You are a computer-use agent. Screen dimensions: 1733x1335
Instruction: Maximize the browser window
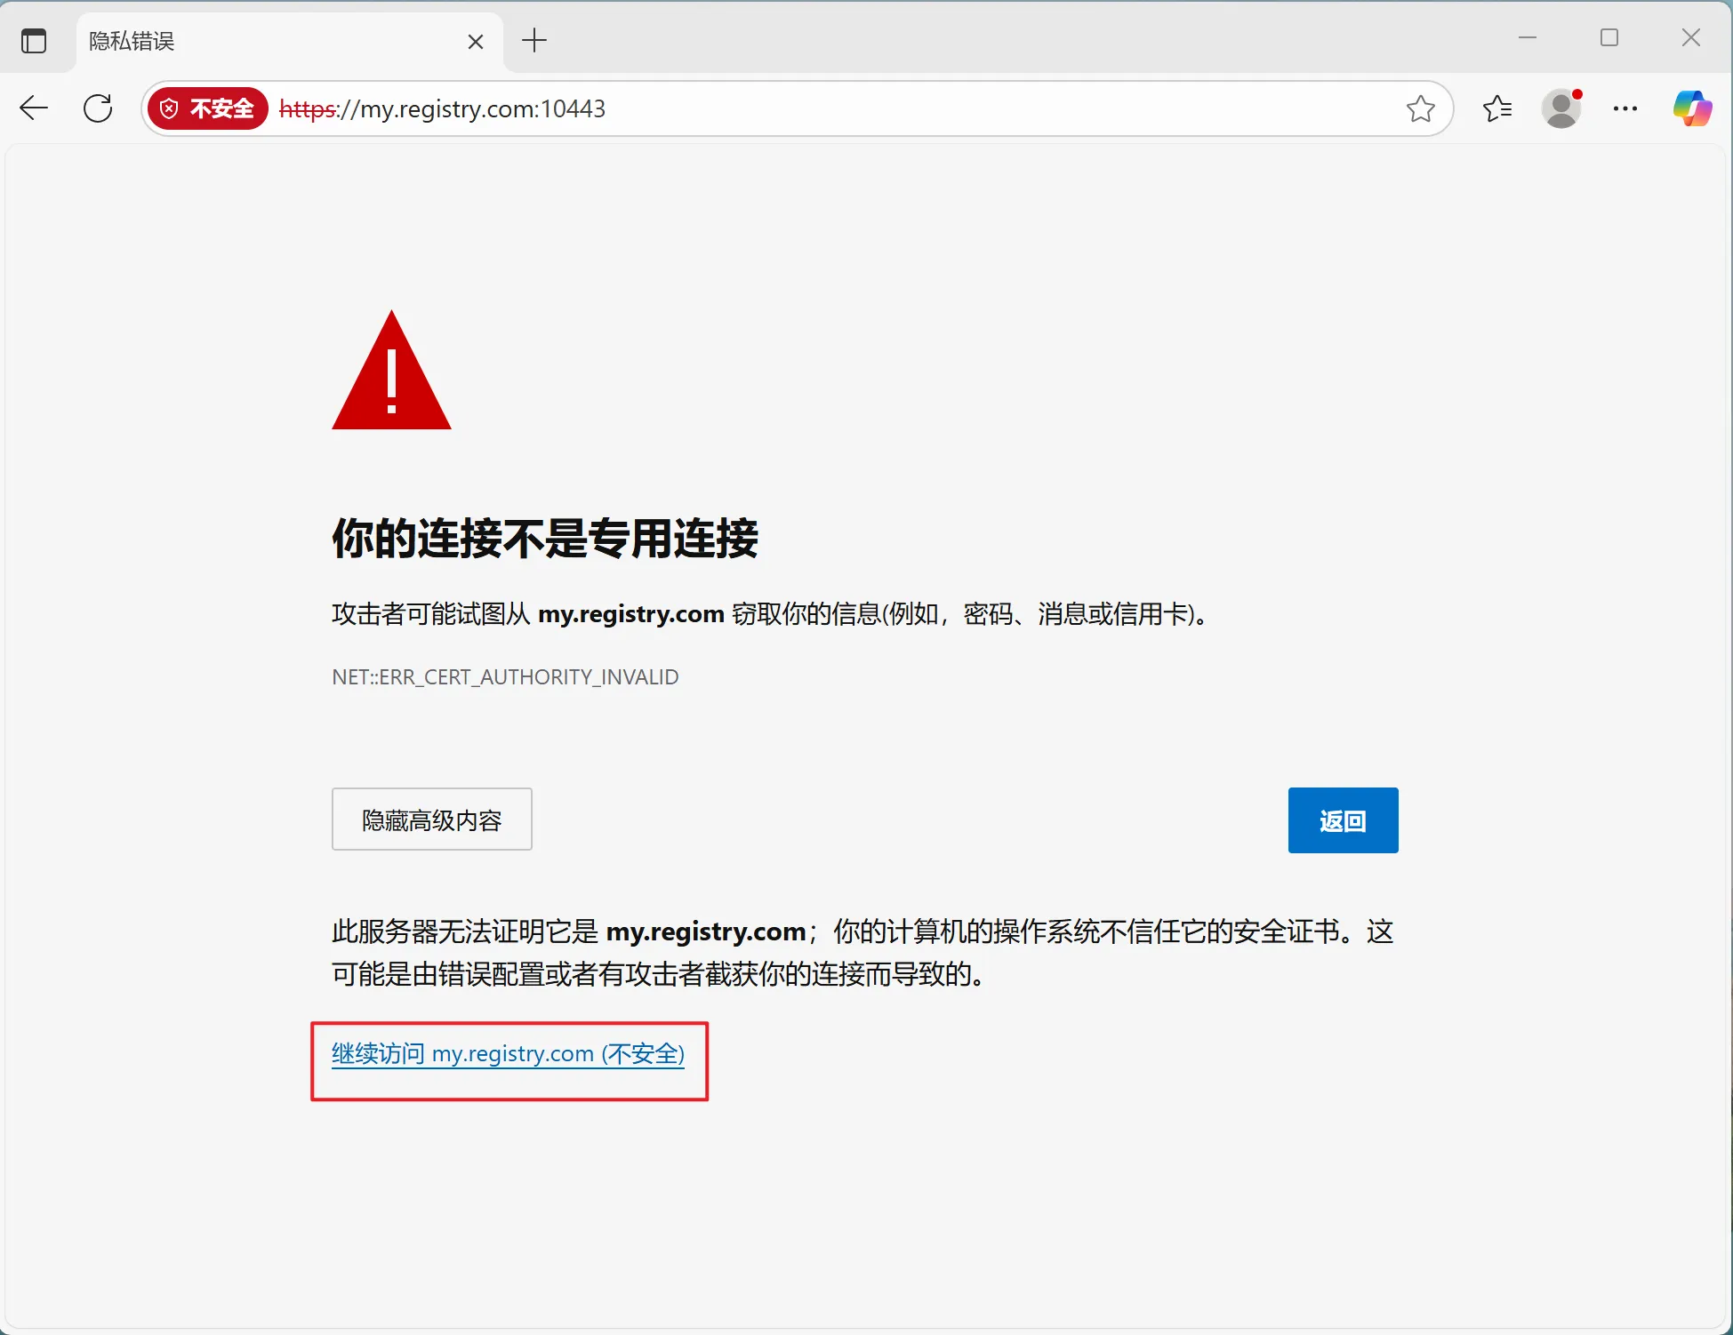[1609, 38]
